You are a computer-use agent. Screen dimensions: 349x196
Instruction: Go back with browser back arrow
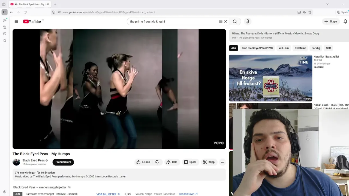pyautogui.click(x=11, y=12)
